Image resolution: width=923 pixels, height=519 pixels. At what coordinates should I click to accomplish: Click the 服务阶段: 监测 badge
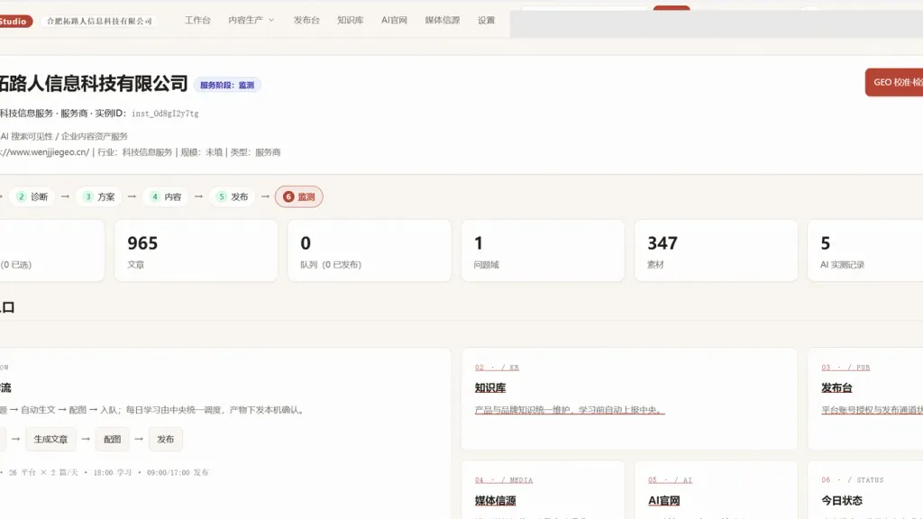point(227,85)
